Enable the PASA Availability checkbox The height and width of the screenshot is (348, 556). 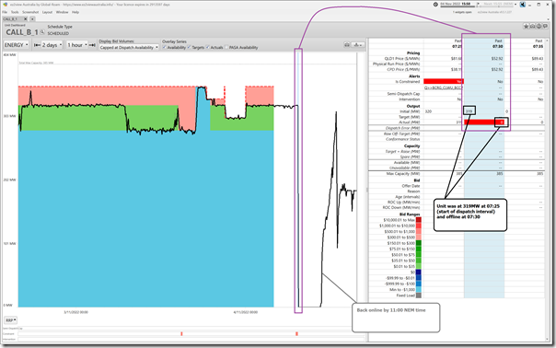[226, 47]
